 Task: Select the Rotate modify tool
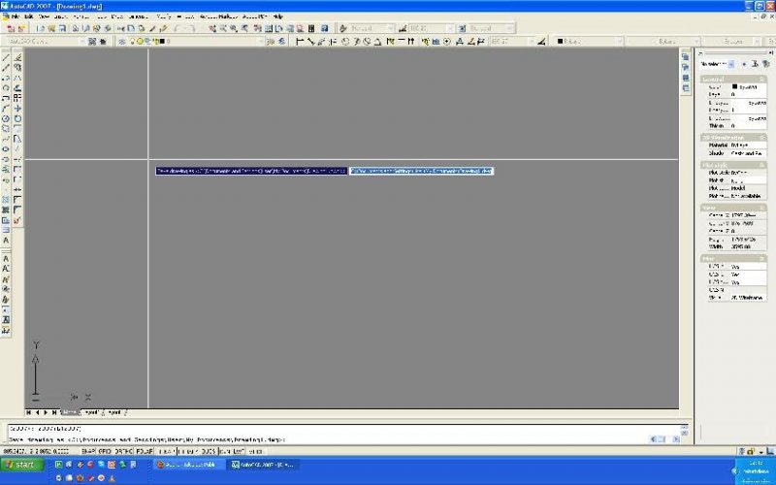(17, 118)
